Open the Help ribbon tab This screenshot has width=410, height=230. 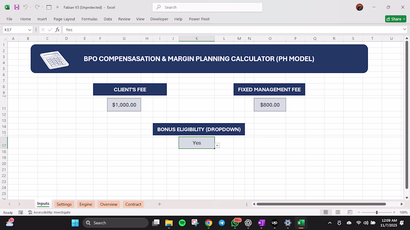coord(178,19)
